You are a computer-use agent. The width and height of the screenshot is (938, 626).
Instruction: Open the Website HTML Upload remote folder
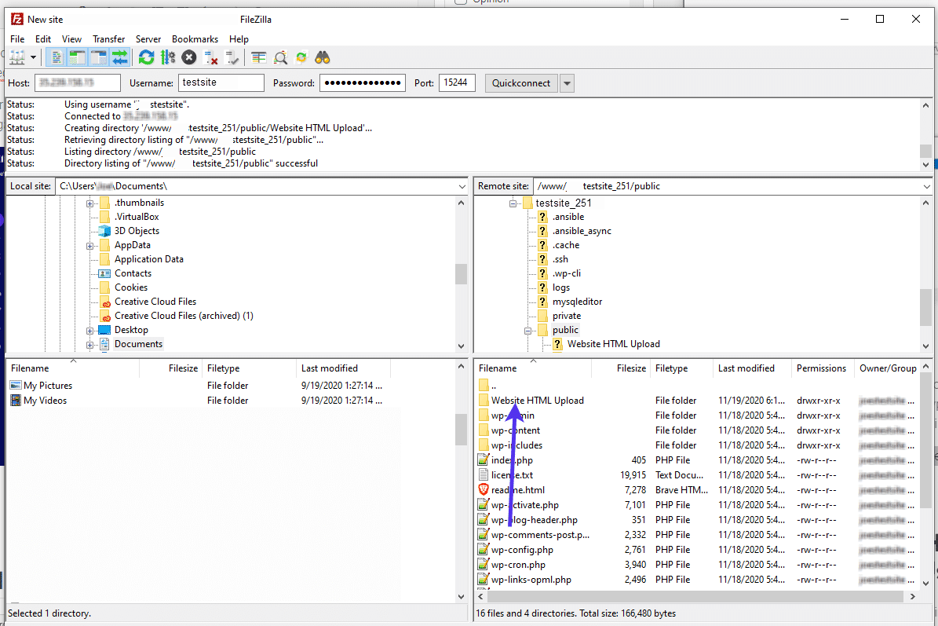tap(538, 400)
